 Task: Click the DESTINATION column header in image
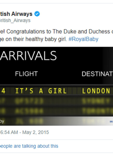coord(97,74)
